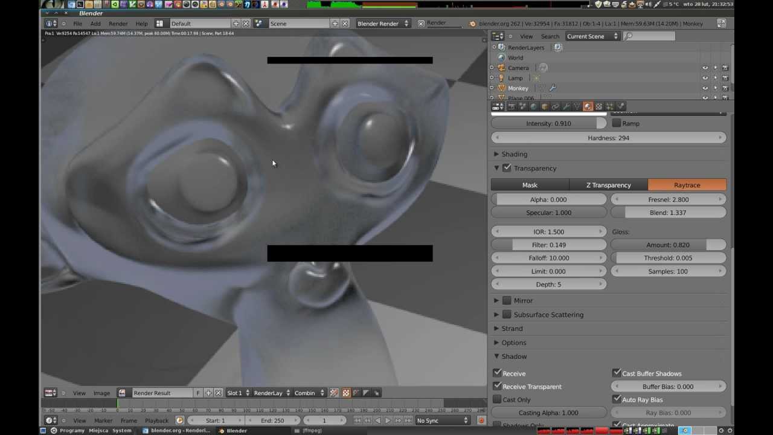
Task: Open the Particles properties tab icon
Action: tap(609, 106)
